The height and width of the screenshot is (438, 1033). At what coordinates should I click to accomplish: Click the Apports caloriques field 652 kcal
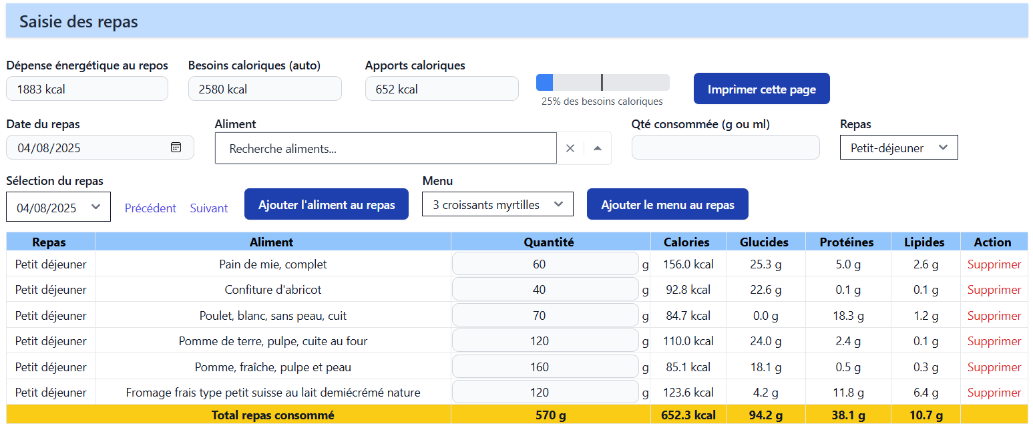point(442,89)
